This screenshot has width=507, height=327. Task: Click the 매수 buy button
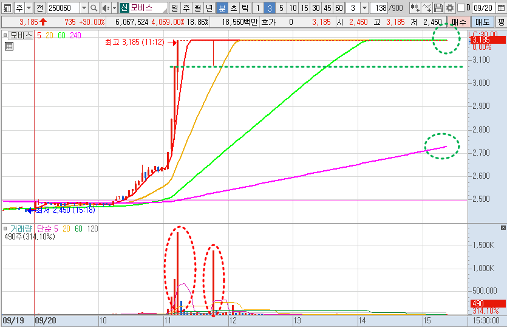[459, 22]
